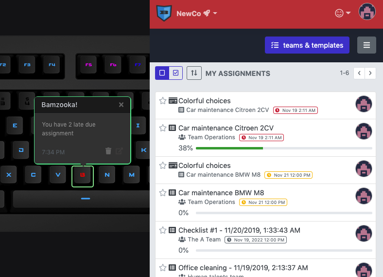
Task: Open the hamburger menu button
Action: [x=366, y=45]
